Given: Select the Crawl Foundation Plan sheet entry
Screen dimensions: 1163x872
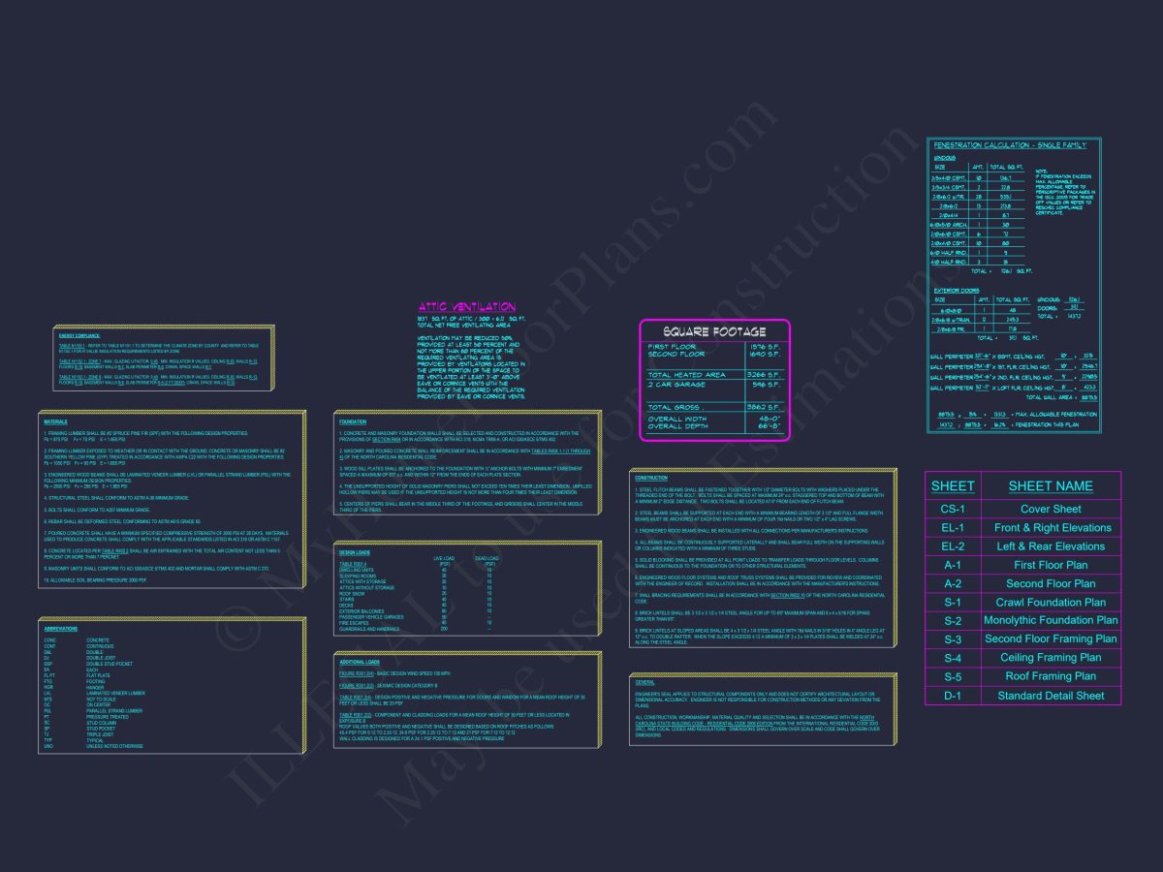Looking at the screenshot, I should click(x=1051, y=602).
